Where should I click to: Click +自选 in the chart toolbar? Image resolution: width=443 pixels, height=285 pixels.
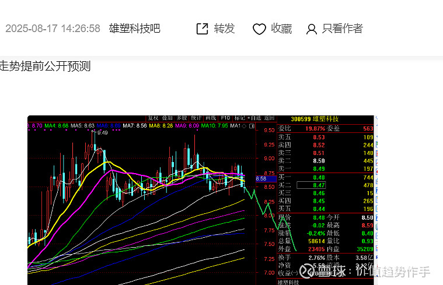pos(254,118)
